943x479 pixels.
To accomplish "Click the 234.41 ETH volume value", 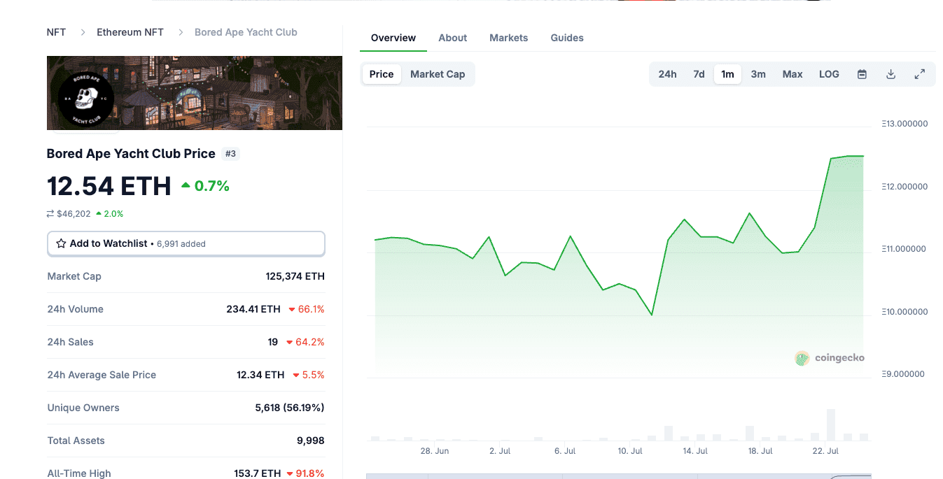I will click(x=253, y=309).
